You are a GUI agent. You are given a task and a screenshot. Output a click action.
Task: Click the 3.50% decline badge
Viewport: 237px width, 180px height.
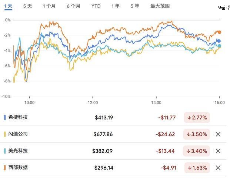(x=197, y=134)
